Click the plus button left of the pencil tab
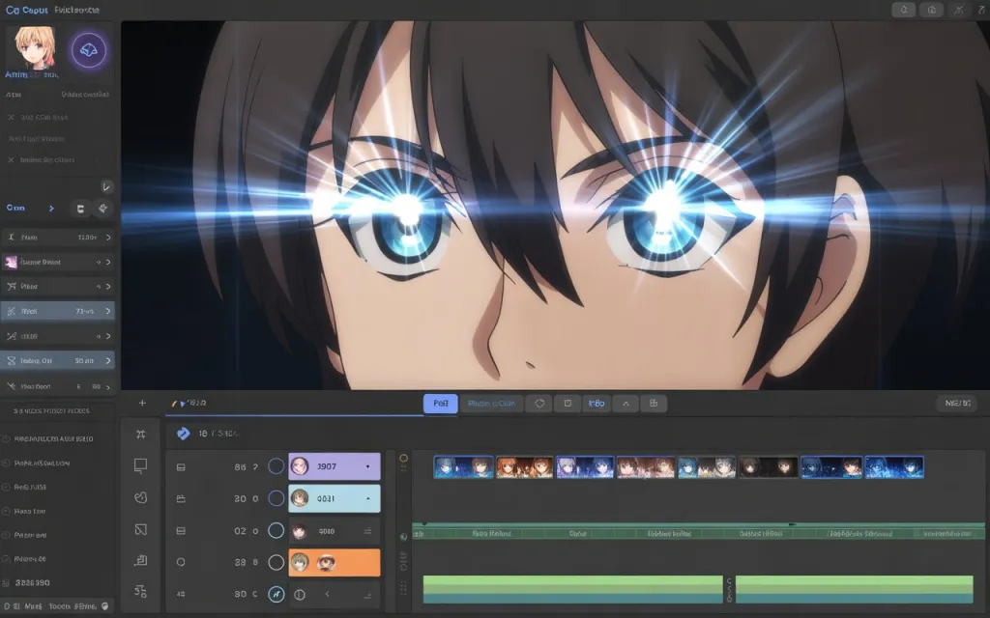990x618 pixels. (142, 403)
